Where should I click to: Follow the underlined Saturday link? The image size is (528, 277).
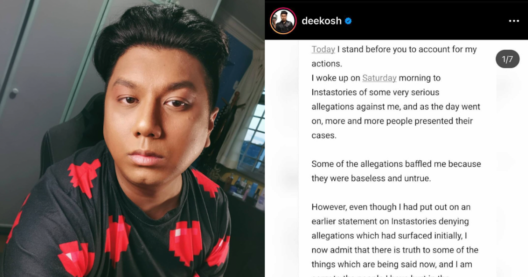tap(379, 78)
